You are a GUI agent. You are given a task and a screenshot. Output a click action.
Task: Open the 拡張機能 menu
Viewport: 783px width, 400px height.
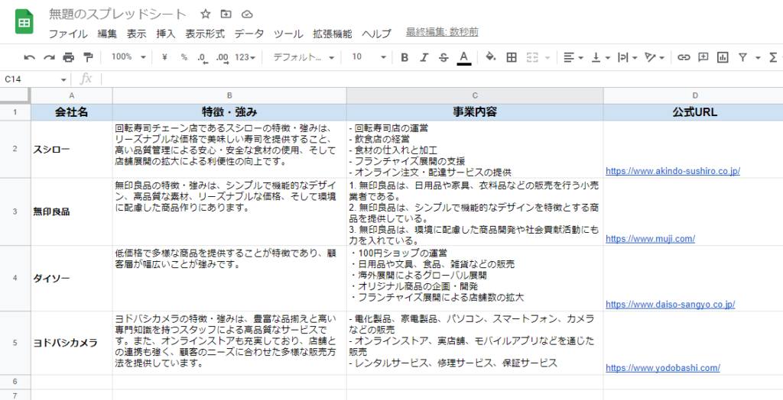click(x=333, y=34)
